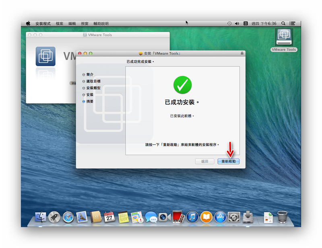Open System Preferences from the Dock

[234, 217]
